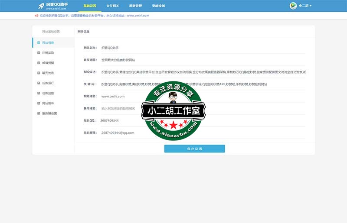This screenshot has height=223, width=347.
Task: Click the icon beside 注册奖励 in sidebar
Action: 38,53
